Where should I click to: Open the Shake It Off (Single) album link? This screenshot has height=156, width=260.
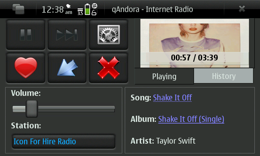click(191, 119)
